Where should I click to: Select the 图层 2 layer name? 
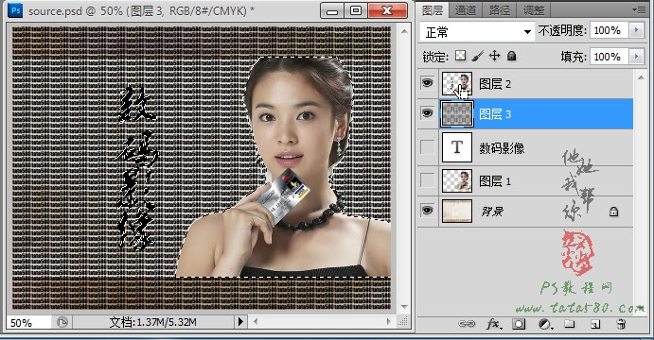[495, 84]
